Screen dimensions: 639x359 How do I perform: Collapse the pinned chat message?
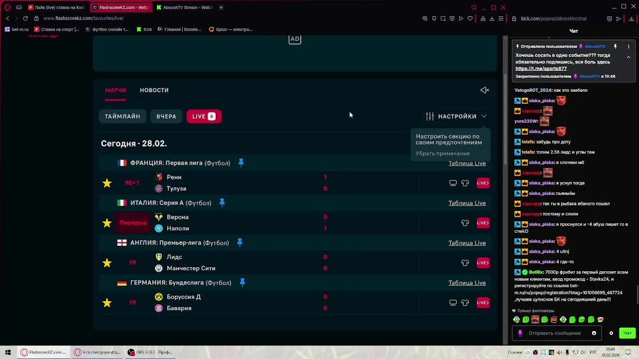[629, 57]
